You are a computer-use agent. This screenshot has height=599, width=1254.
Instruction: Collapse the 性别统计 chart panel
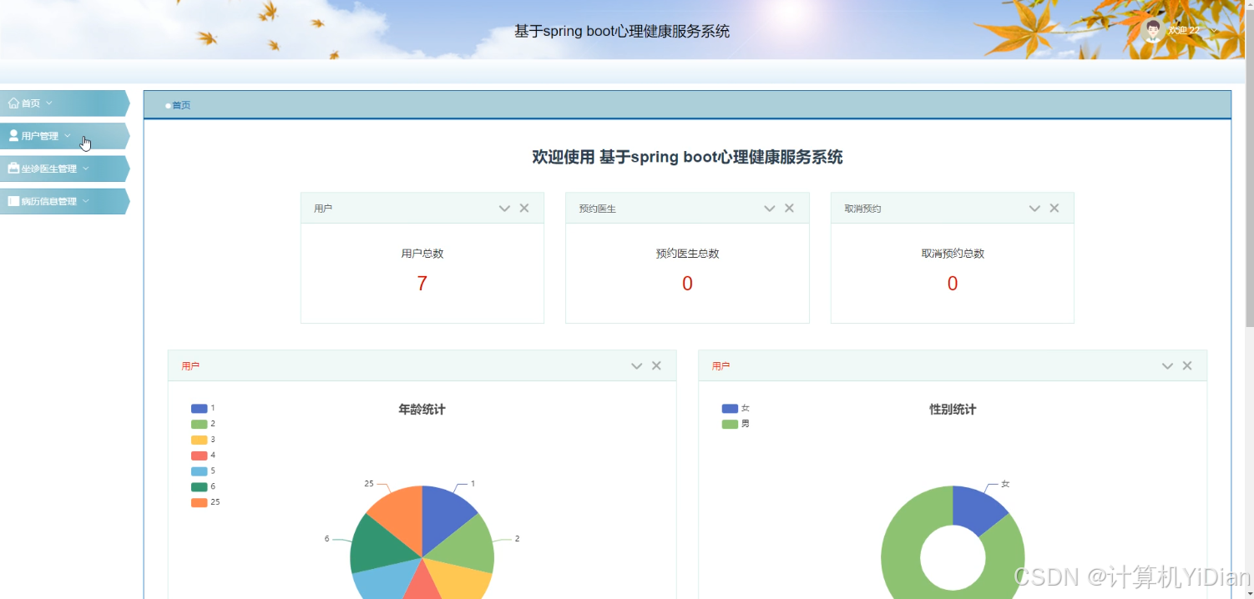[x=1167, y=366]
